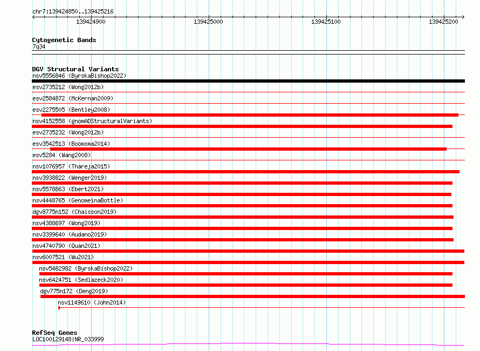The image size is (480, 351).
Task: Click the red bar under dgv8775n152 (Chaisson2019)
Action: point(243,217)
